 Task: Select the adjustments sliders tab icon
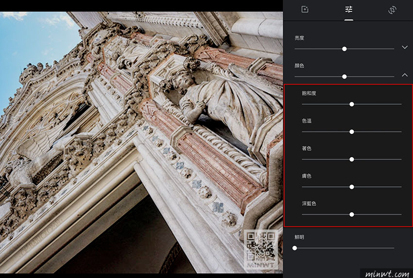[349, 10]
